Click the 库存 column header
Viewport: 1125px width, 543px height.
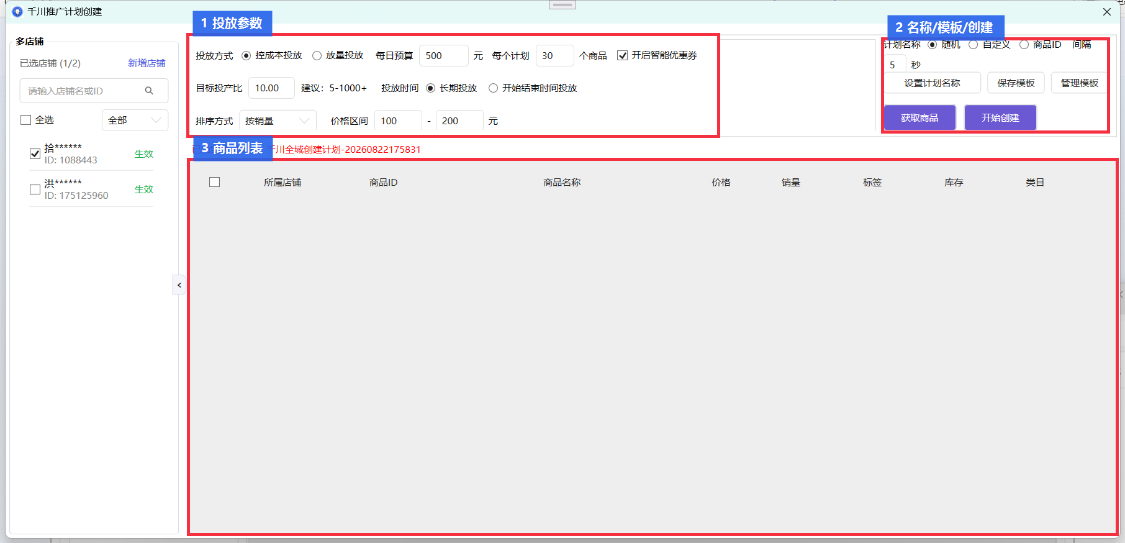tap(954, 183)
